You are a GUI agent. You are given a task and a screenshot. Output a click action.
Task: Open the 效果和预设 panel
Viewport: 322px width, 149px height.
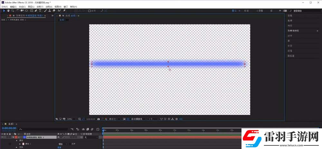pos(293,31)
